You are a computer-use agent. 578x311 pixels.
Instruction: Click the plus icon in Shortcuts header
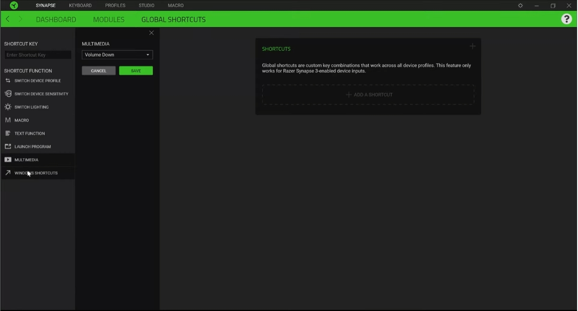pyautogui.click(x=472, y=46)
